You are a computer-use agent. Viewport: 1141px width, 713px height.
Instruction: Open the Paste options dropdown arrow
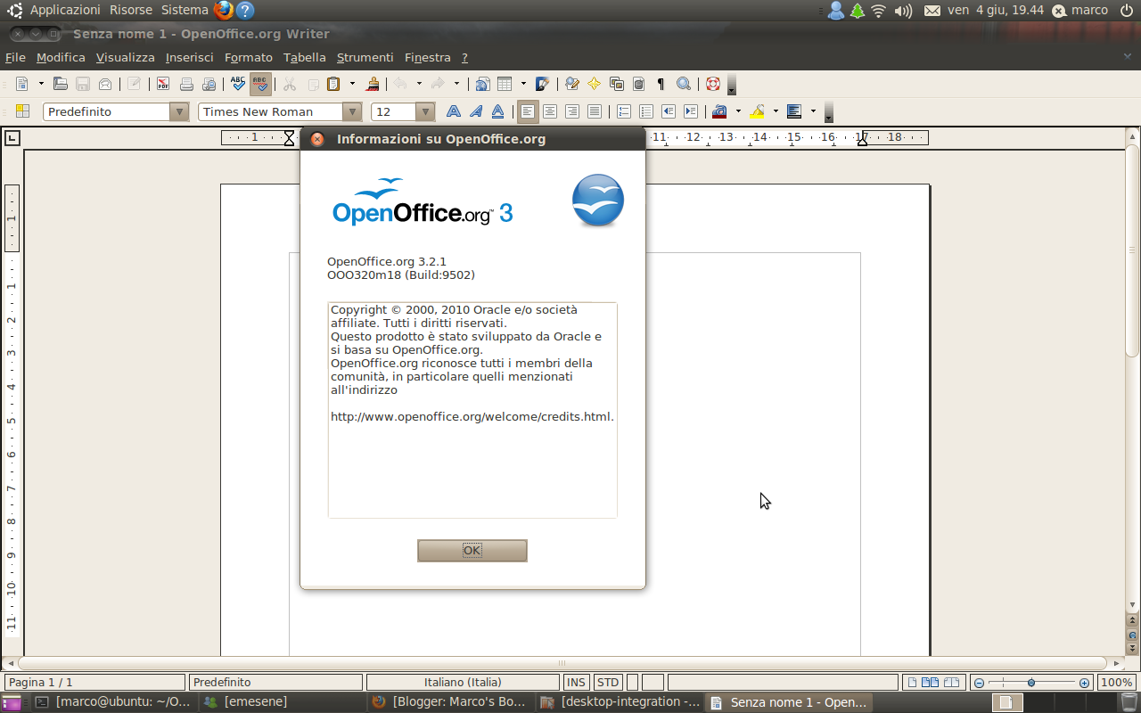point(352,84)
